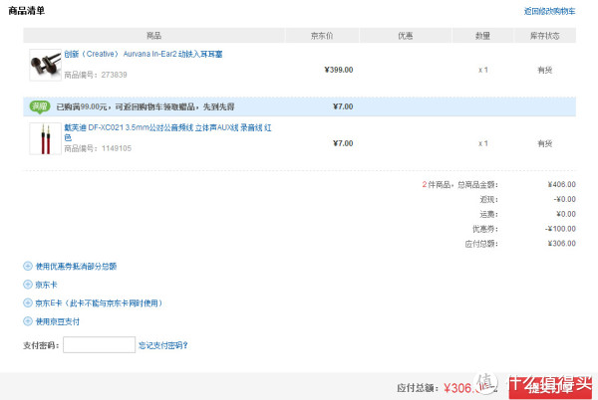Click 使用京豆支付 text link
This screenshot has height=400, width=598.
tap(58, 321)
